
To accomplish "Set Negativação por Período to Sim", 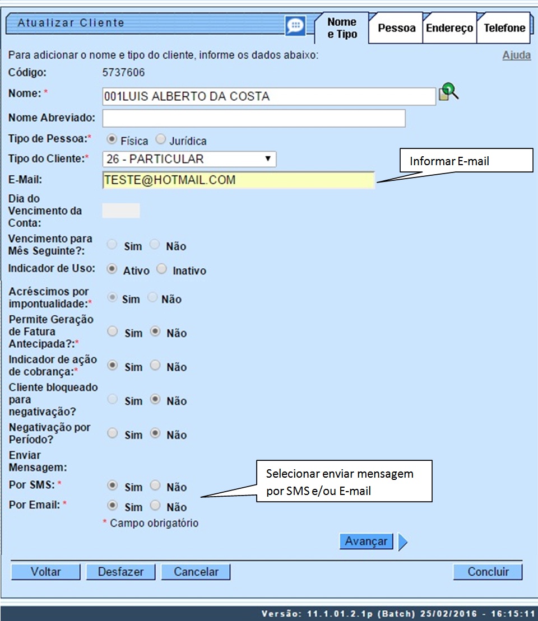I will 112,433.
